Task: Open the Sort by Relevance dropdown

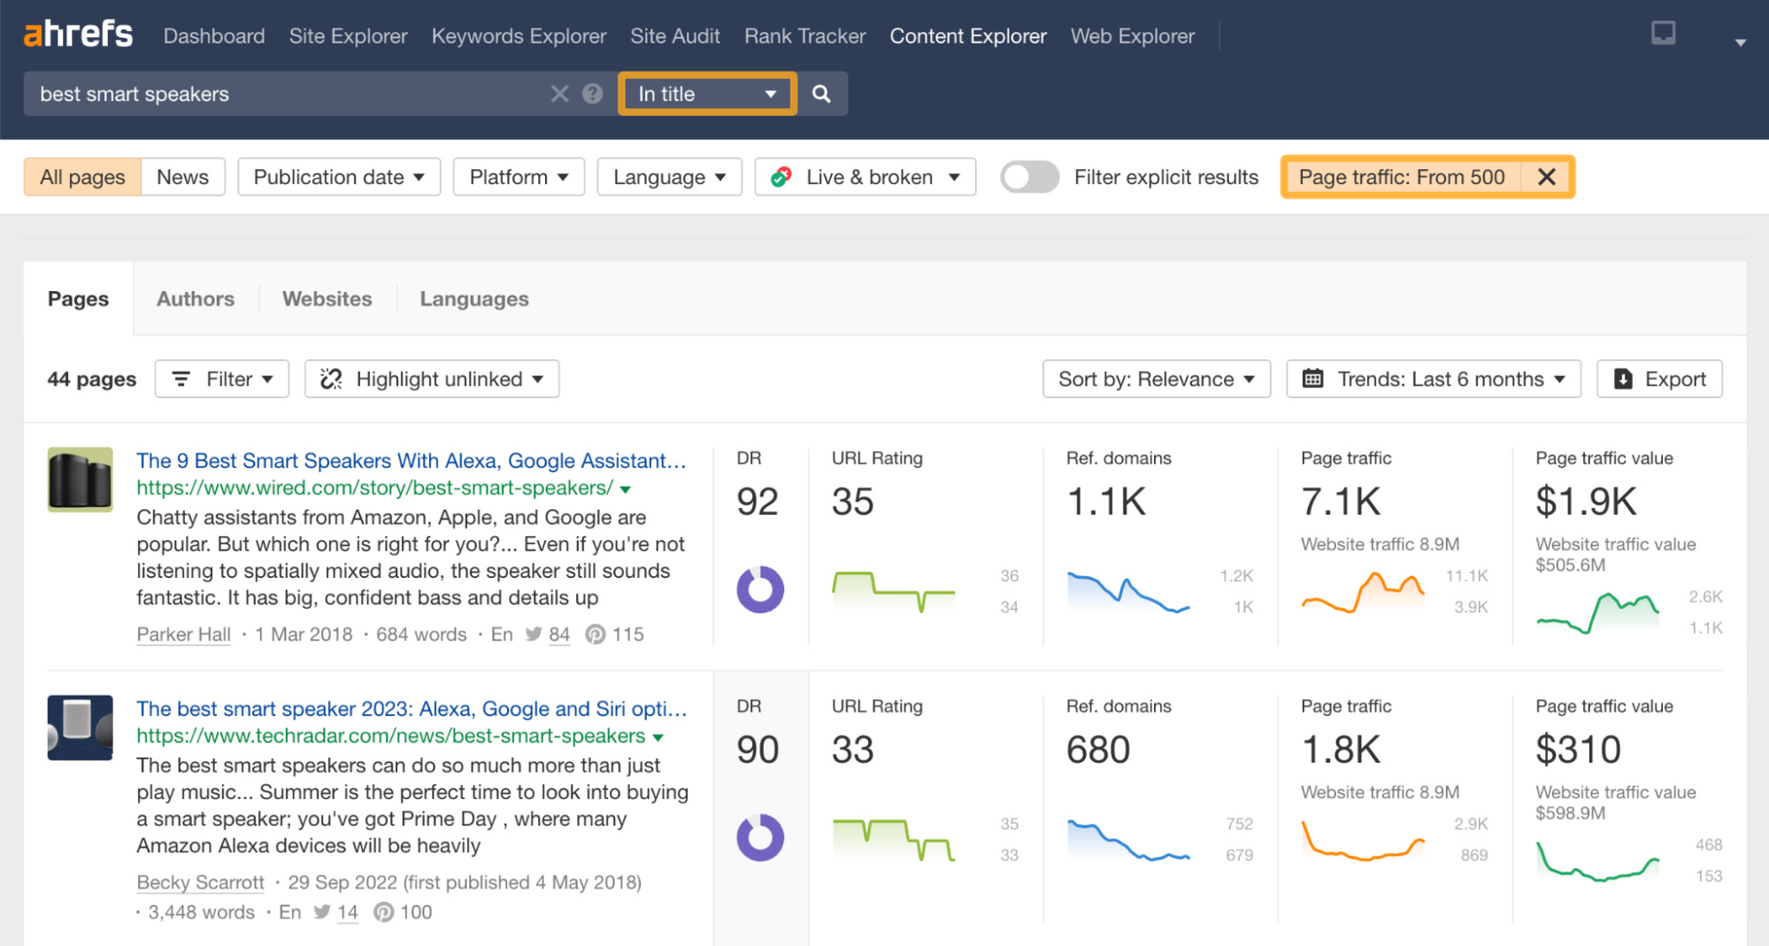Action: click(1155, 379)
